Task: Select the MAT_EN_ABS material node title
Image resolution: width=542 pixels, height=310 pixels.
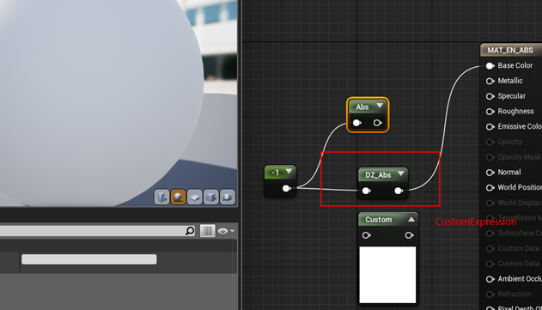Action: [x=510, y=50]
